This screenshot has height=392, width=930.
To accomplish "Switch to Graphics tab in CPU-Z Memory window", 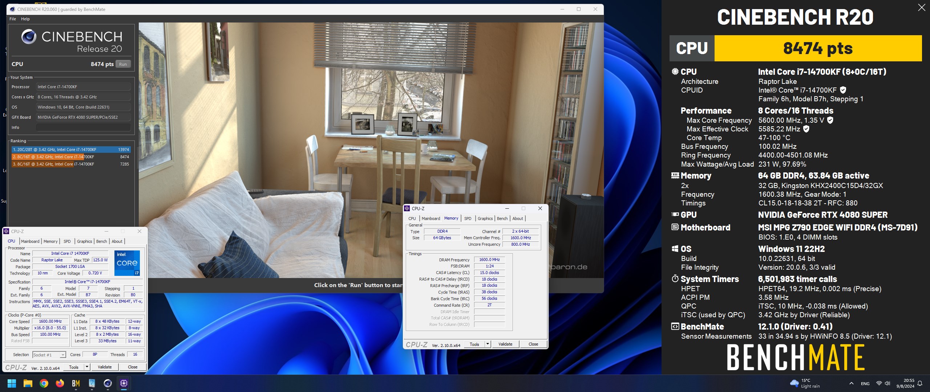I will coord(485,219).
